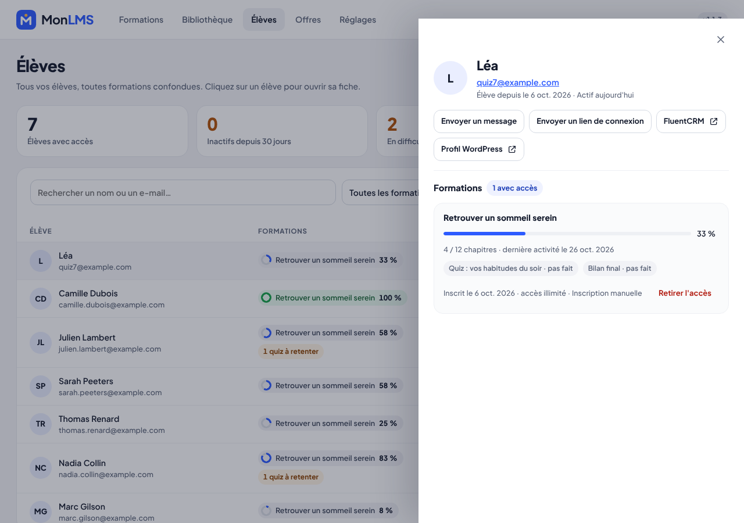Click the MG avatar for Marc Gilson
This screenshot has width=744, height=523.
(41, 512)
